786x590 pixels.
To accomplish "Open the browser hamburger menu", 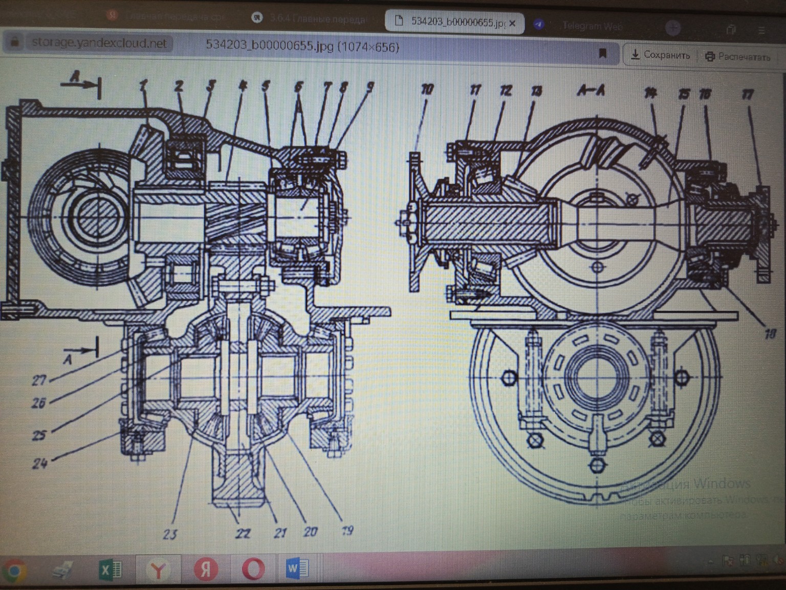I will [x=761, y=30].
